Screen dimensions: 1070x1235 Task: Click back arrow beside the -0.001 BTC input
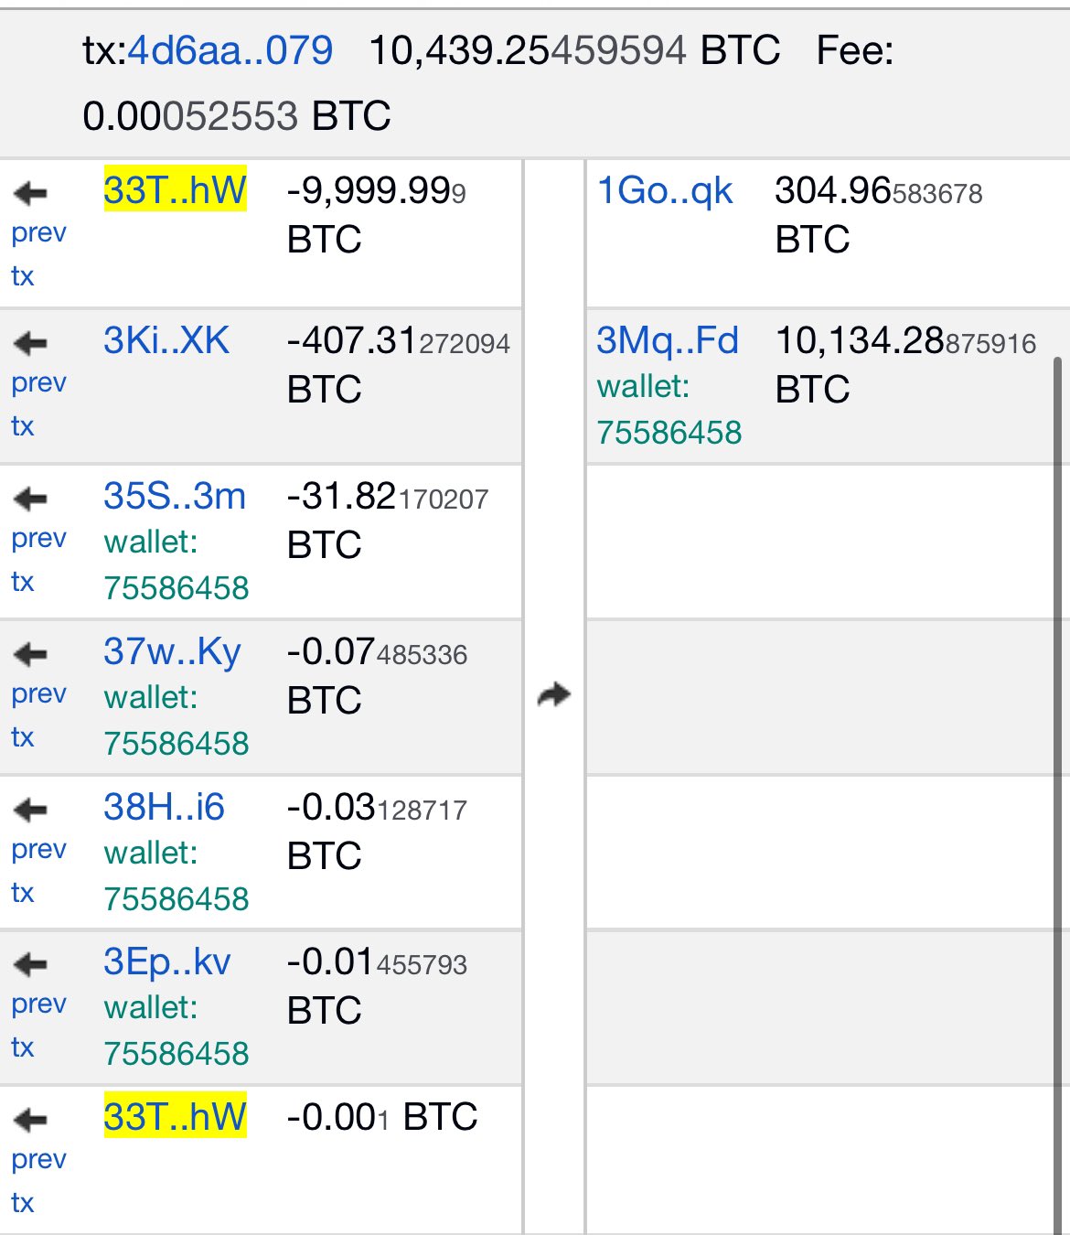click(x=30, y=1120)
